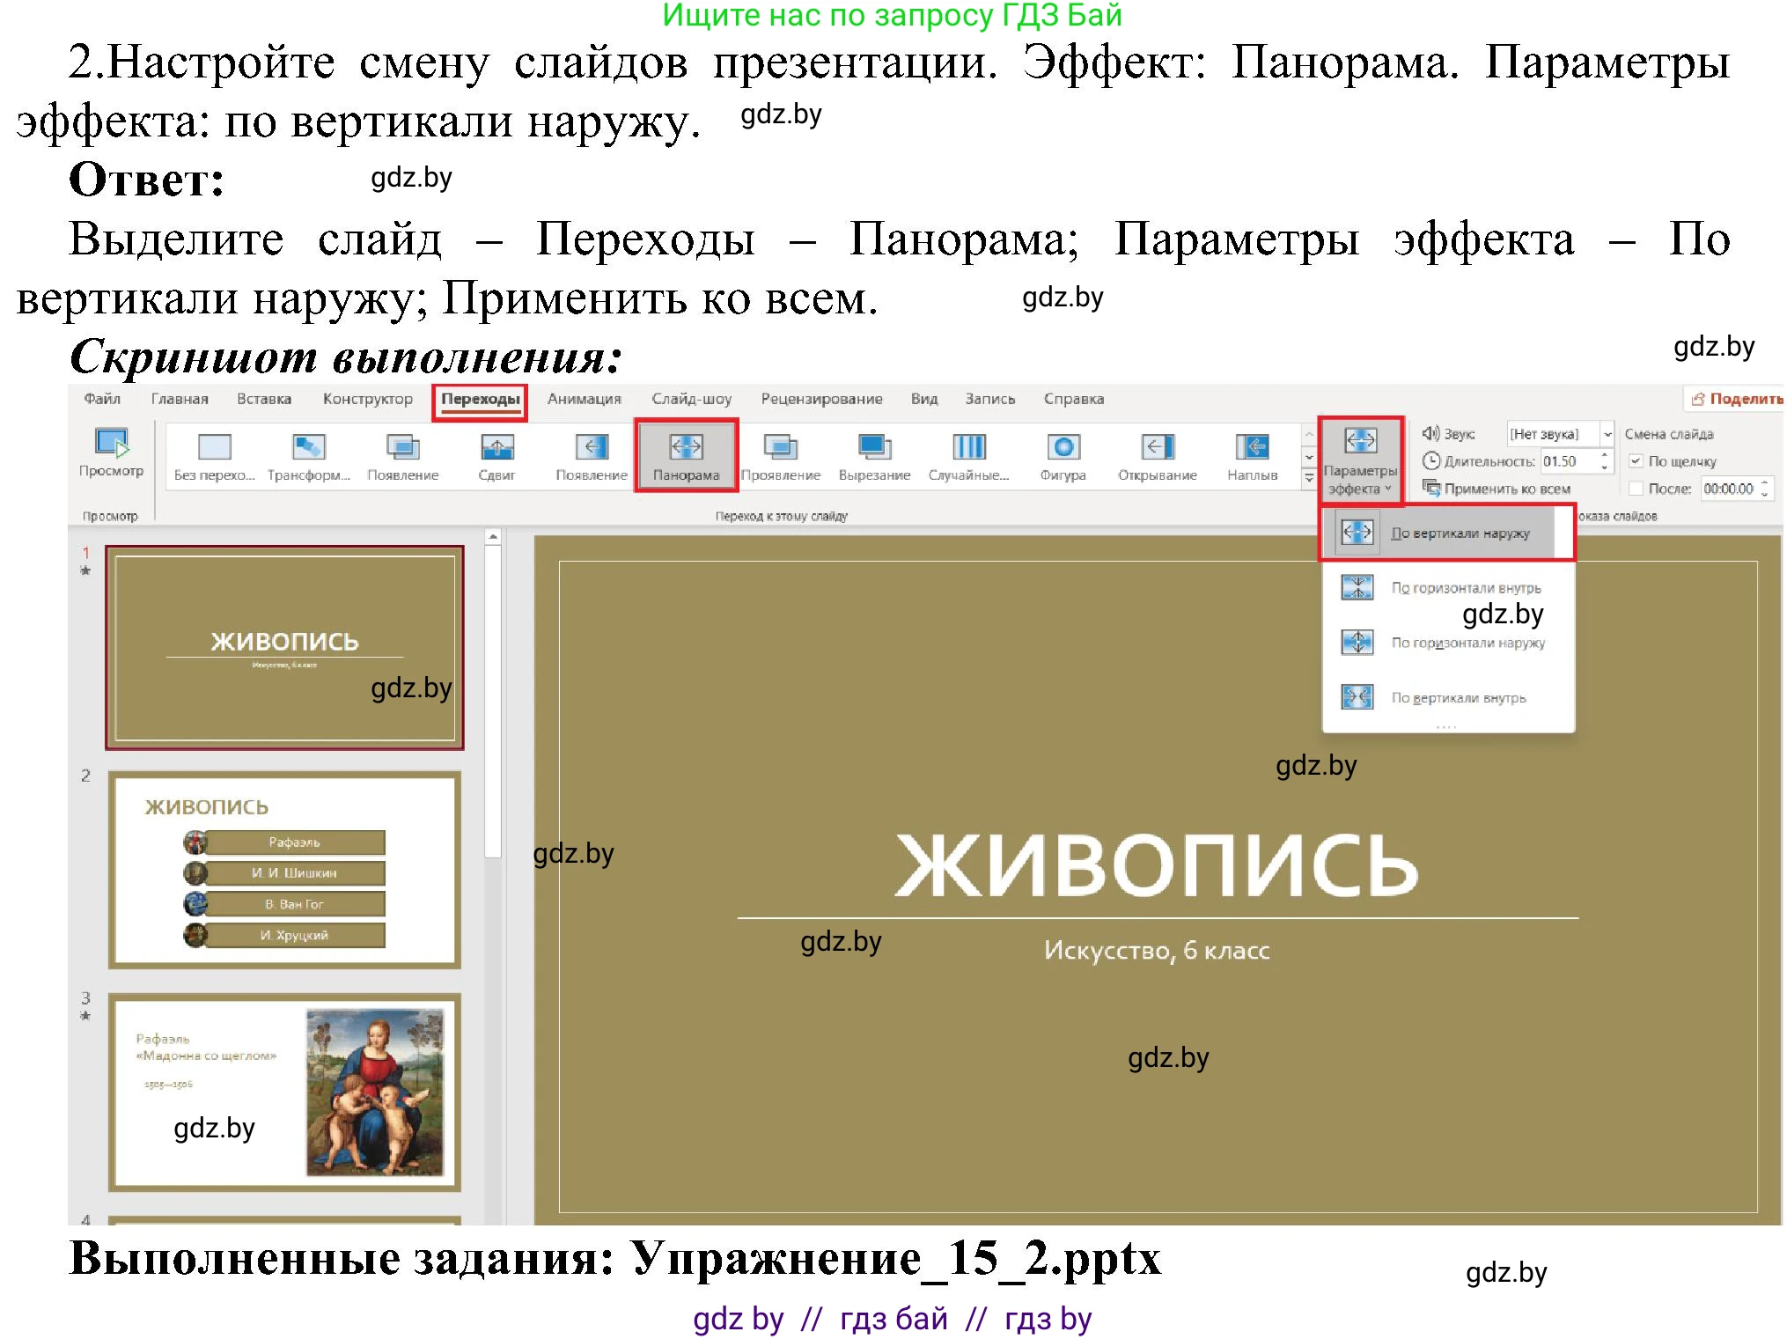
Task: Click the subtitle 'Искусство, 6 класс'
Action: 1157,951
